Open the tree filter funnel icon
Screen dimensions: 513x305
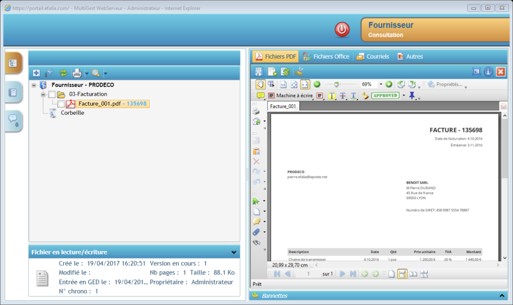[x=50, y=73]
